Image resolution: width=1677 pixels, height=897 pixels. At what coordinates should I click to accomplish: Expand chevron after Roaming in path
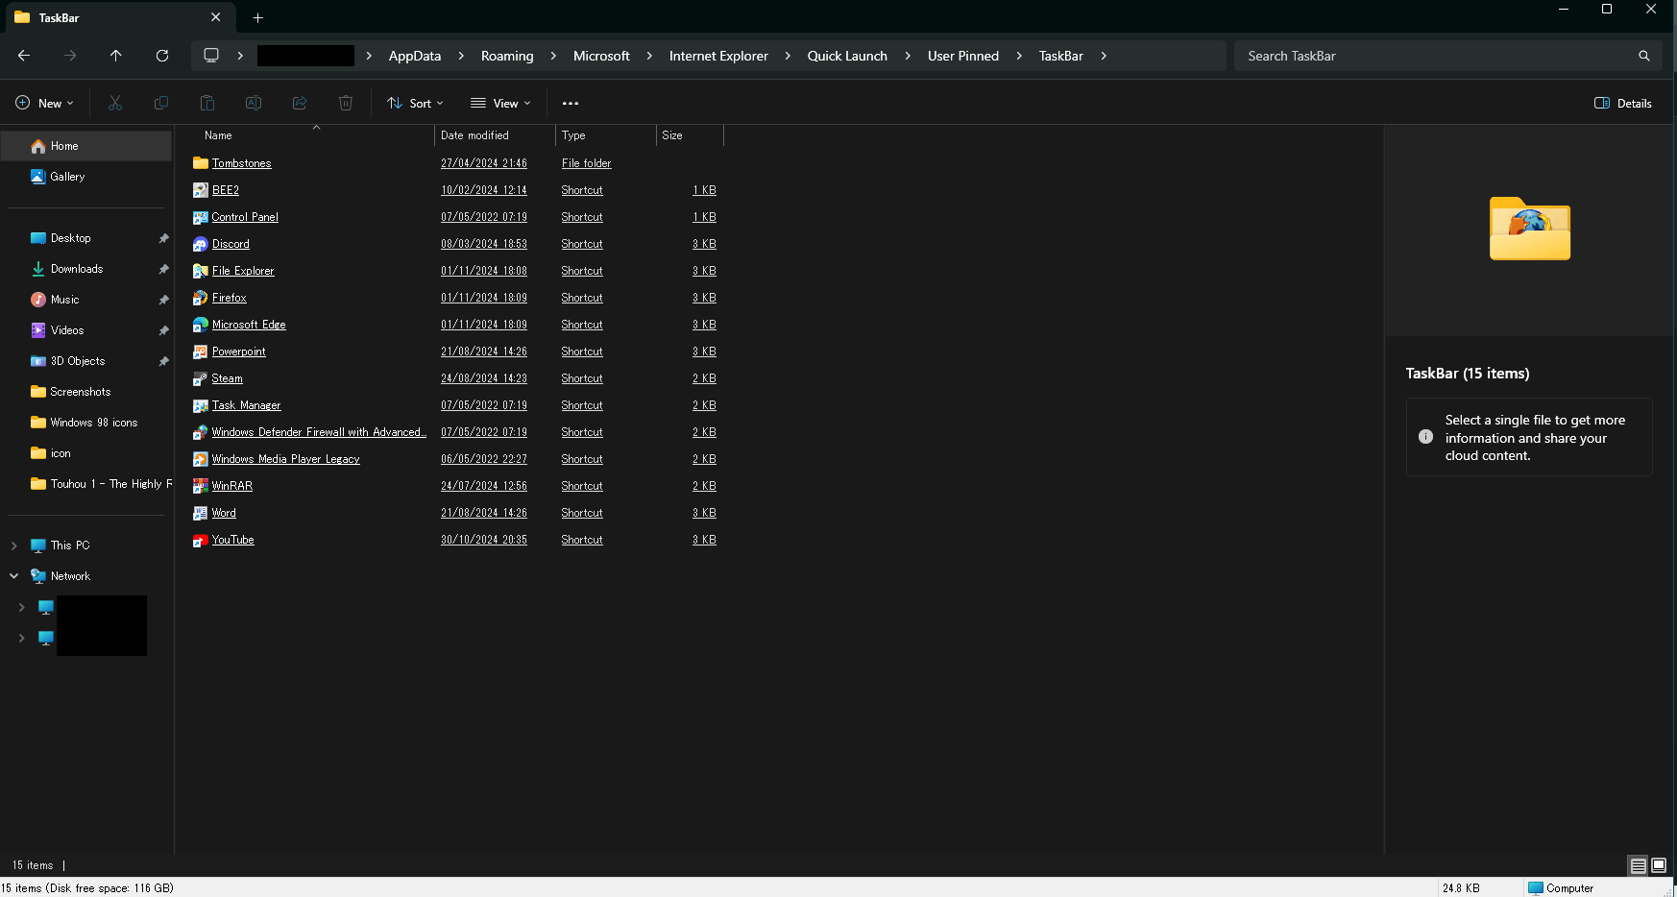553,56
